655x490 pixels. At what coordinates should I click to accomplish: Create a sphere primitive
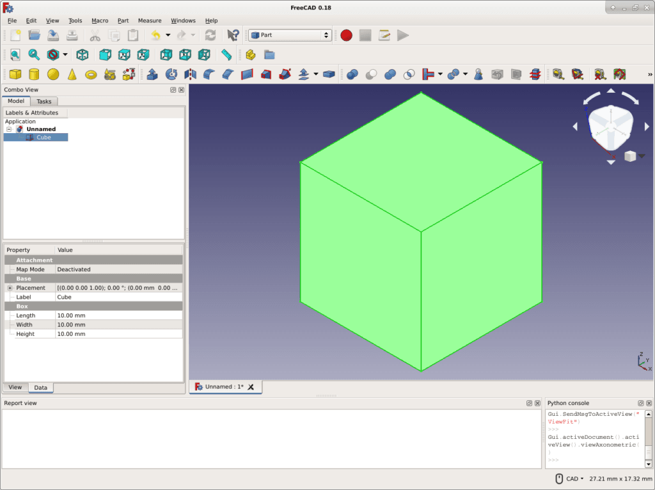[52, 74]
